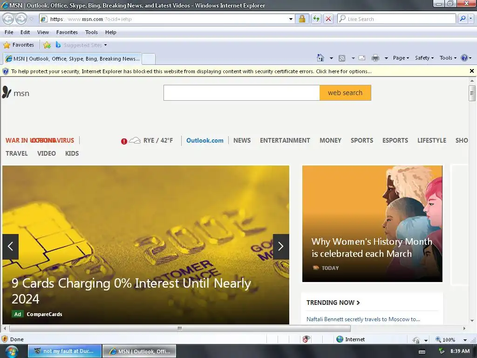Expand the Print dropdown arrow
Viewport: 477px width, 358px height.
pos(386,58)
